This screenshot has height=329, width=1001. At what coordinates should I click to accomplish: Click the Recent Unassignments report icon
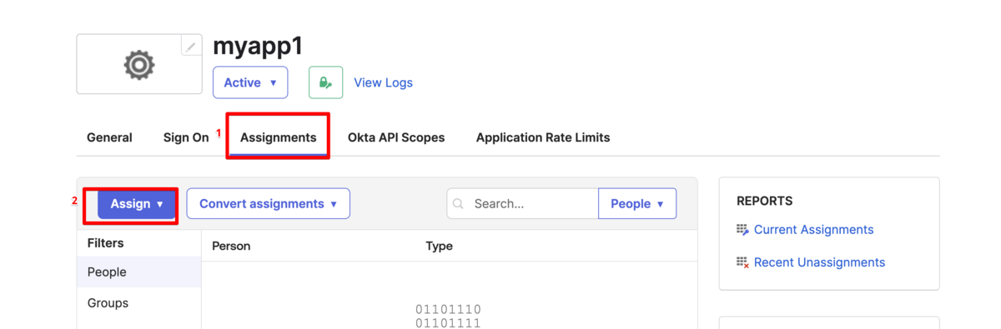[742, 262]
